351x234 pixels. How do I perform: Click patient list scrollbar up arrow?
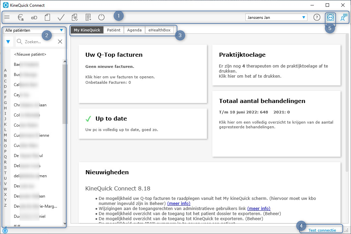pos(65,61)
